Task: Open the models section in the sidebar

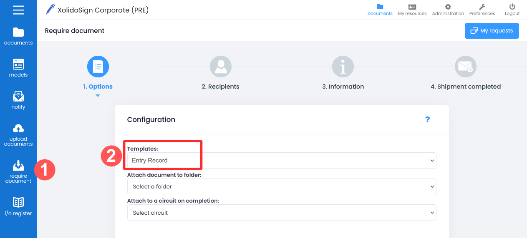Action: point(18,68)
